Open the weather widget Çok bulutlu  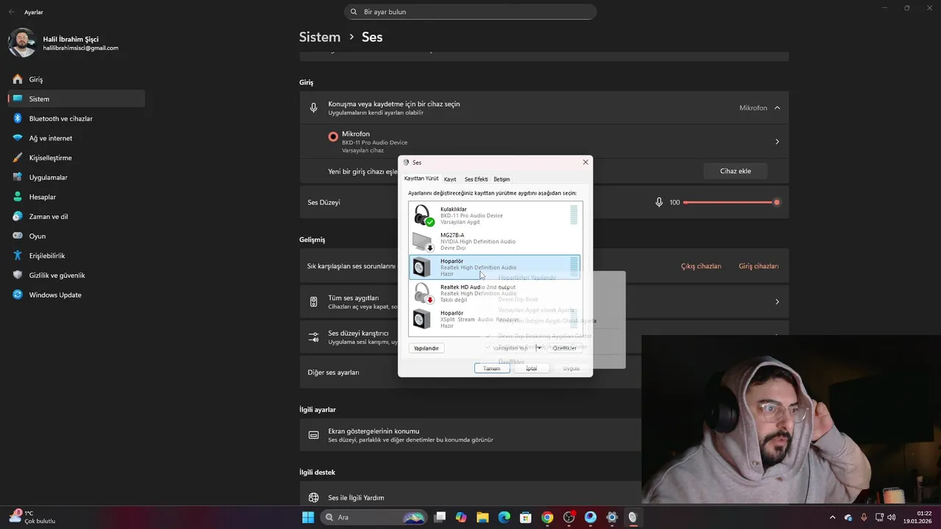pos(32,517)
